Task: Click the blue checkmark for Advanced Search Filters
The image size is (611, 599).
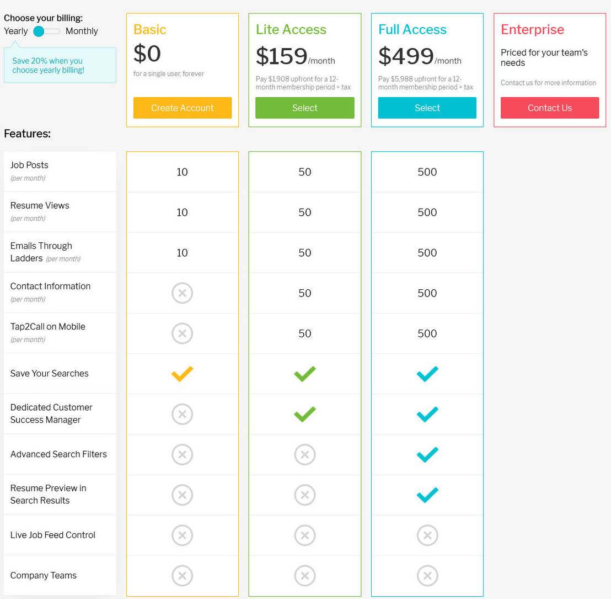Action: pyautogui.click(x=427, y=454)
